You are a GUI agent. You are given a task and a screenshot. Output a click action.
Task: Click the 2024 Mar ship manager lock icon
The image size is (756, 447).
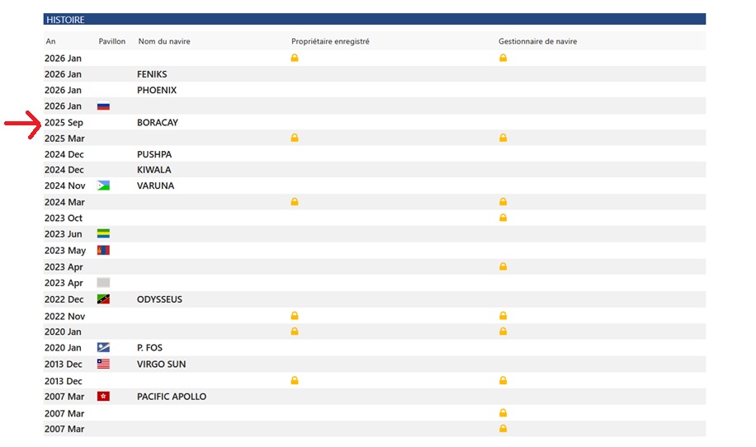point(503,202)
